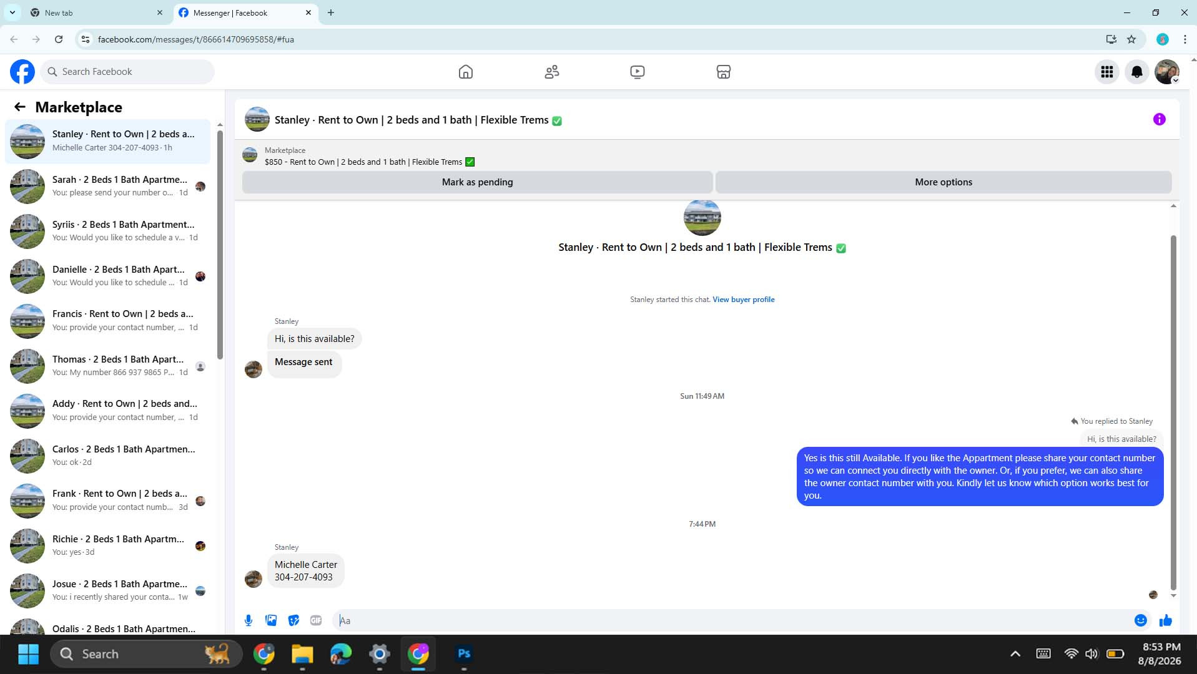Open the Video (Watch) icon
The width and height of the screenshot is (1197, 674).
(x=638, y=72)
